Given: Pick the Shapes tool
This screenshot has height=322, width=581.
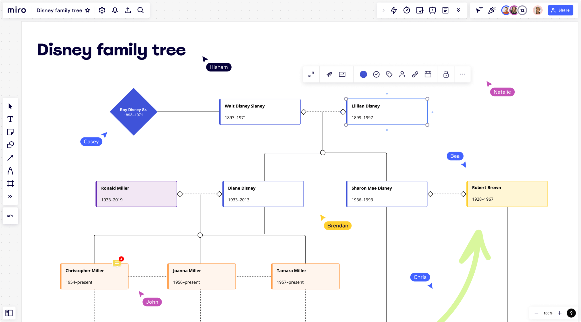Looking at the screenshot, I should click(x=10, y=145).
